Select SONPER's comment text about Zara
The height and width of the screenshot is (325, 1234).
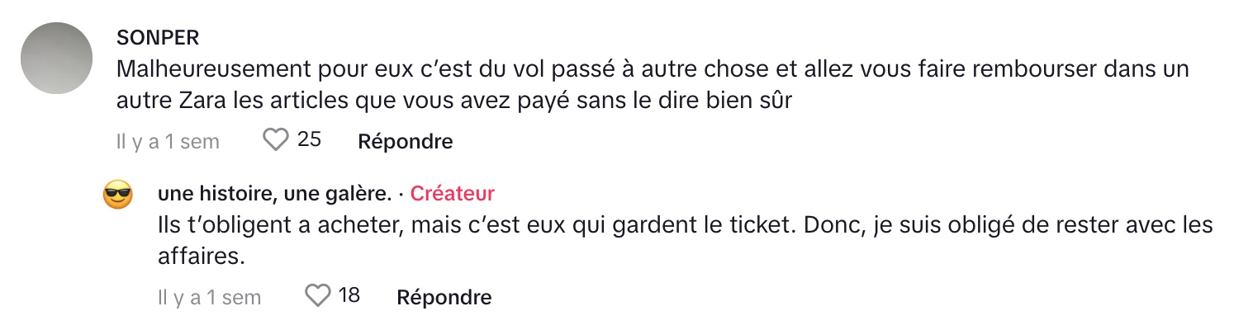[653, 85]
